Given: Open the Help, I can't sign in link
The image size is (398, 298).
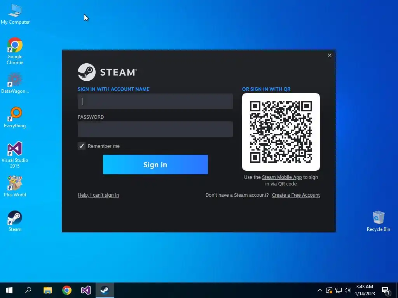Looking at the screenshot, I should pos(98,195).
